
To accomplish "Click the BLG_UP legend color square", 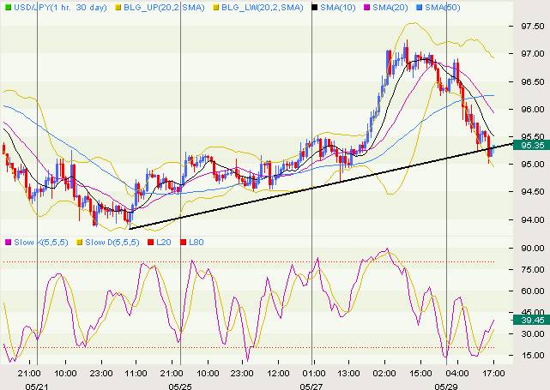I will pos(118,8).
